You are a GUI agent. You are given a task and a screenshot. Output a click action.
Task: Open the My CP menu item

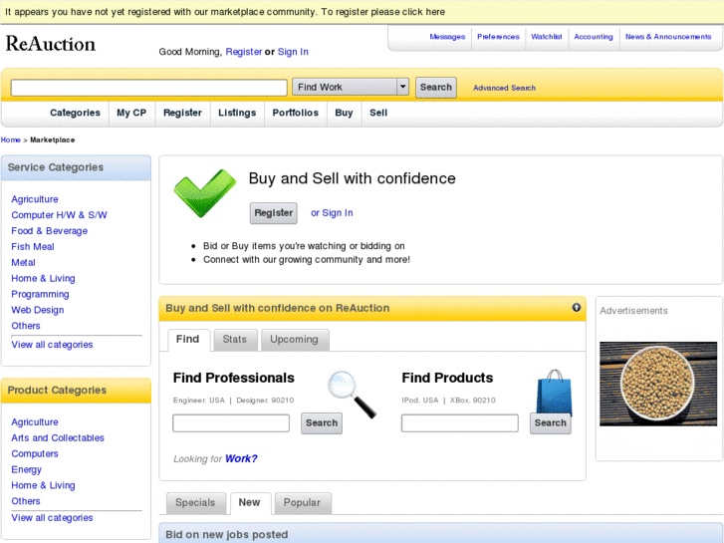pos(131,114)
